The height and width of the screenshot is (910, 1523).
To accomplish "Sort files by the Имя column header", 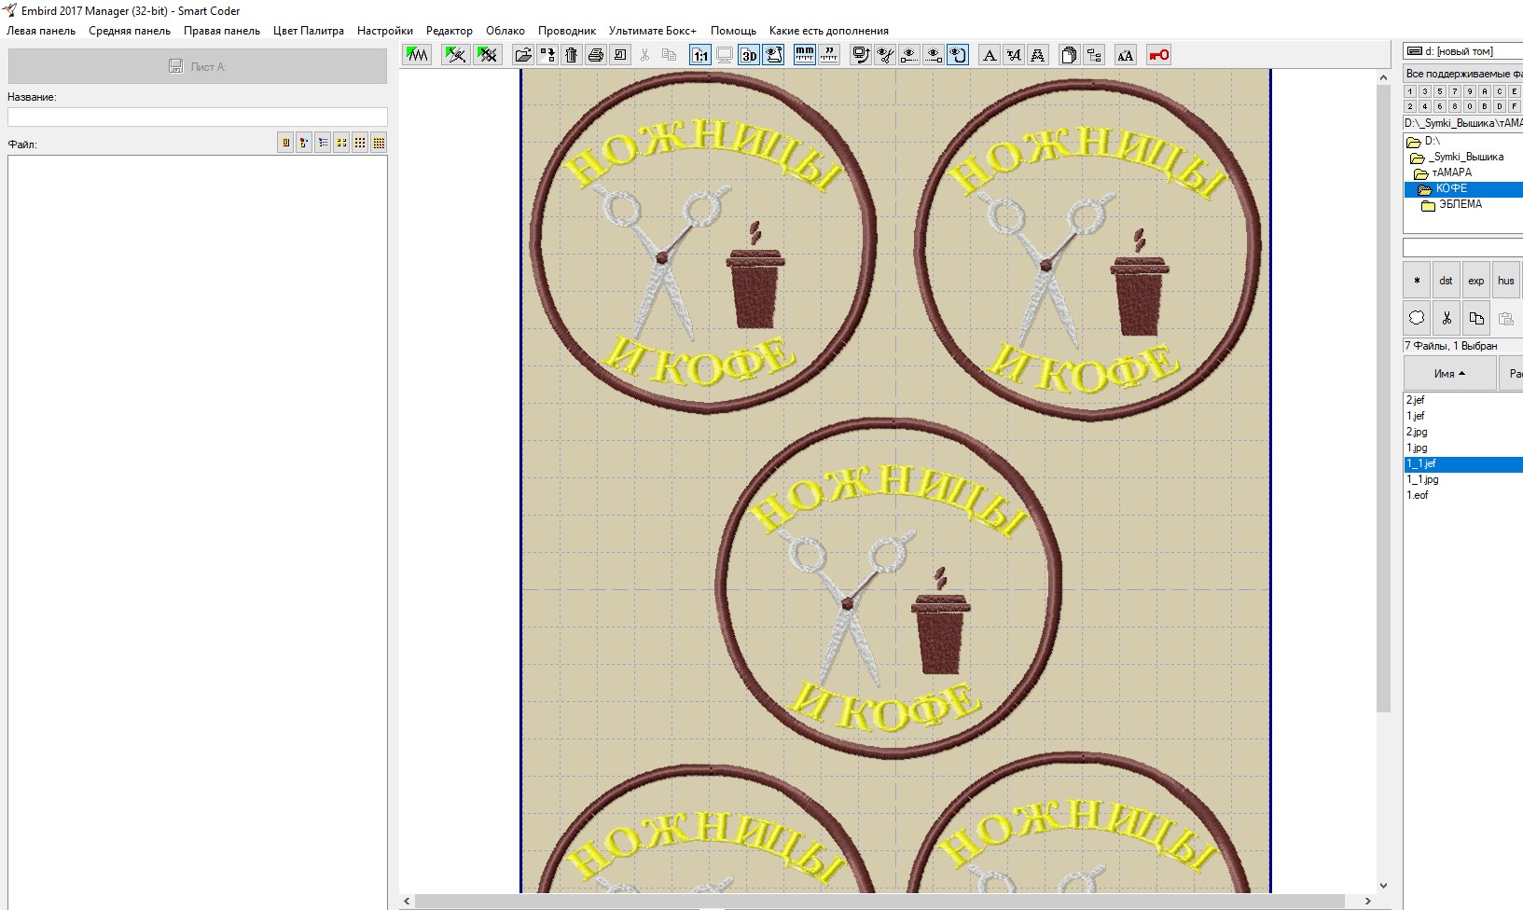I will pyautogui.click(x=1449, y=374).
